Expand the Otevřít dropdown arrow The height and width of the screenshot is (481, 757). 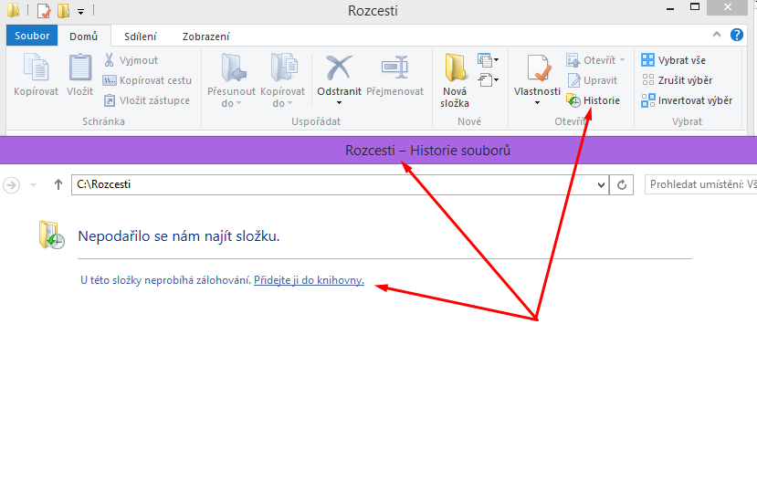pos(622,60)
